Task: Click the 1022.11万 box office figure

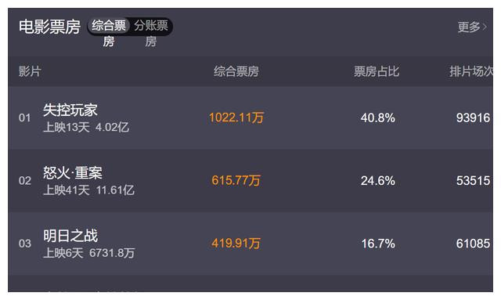Action: click(x=236, y=117)
